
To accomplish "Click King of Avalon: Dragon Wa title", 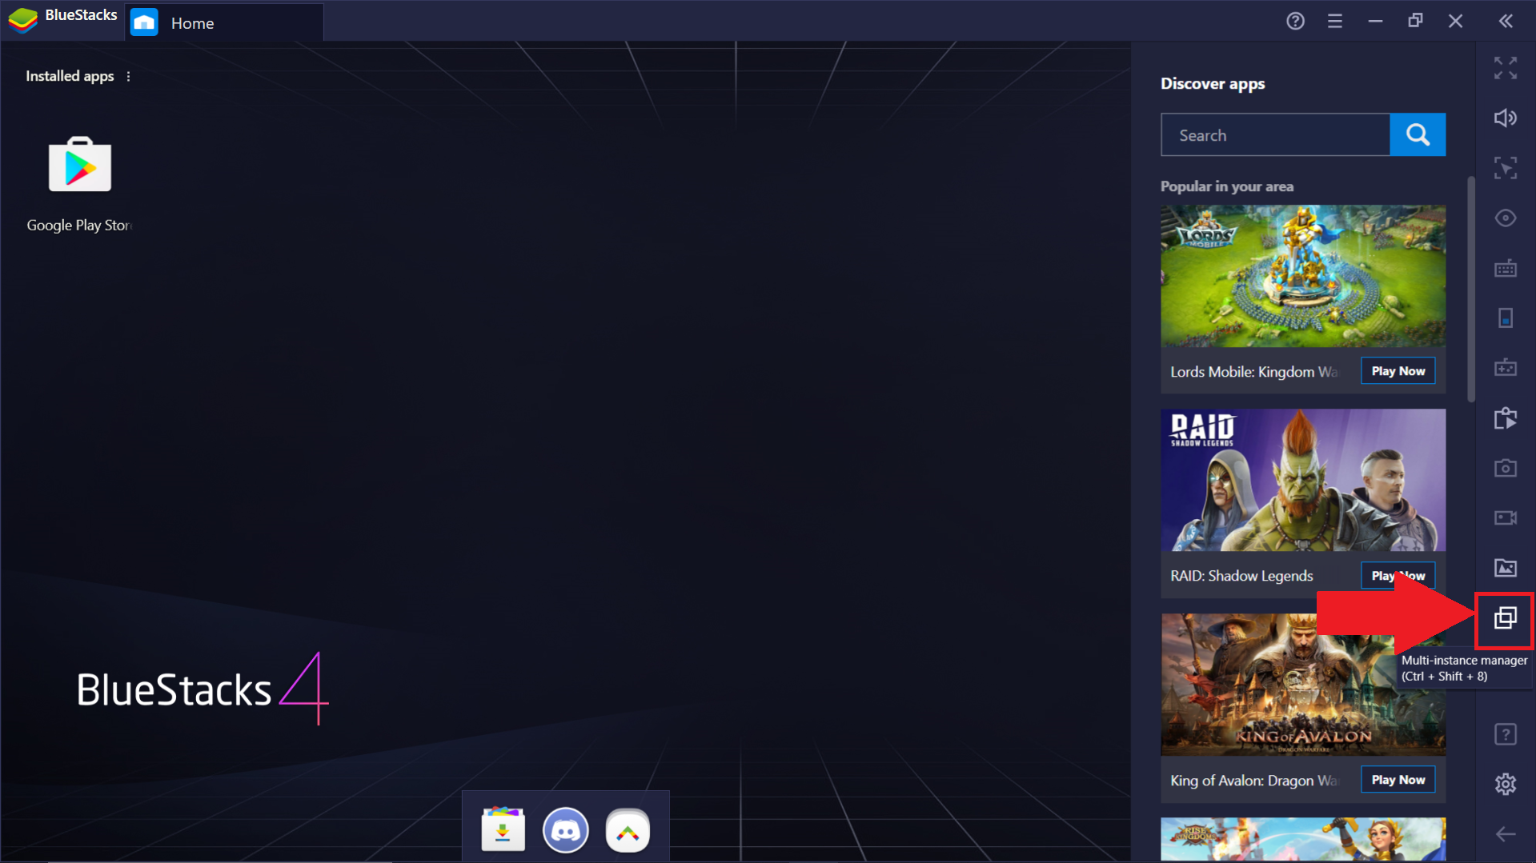I will click(1253, 781).
